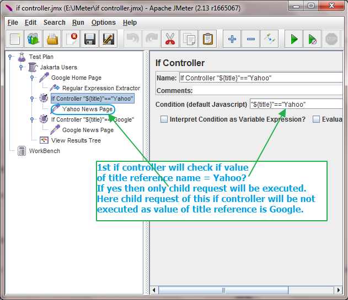
Task: Click the Jakarta Users thread group icon
Action: point(33,67)
